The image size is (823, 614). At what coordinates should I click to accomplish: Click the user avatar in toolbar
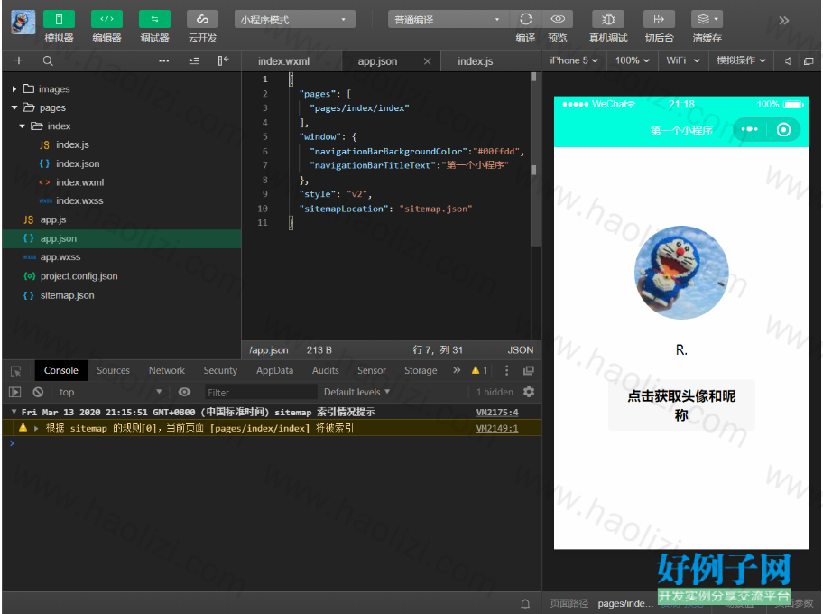[23, 22]
